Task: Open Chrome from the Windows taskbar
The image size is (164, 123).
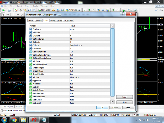Action: coord(14,120)
